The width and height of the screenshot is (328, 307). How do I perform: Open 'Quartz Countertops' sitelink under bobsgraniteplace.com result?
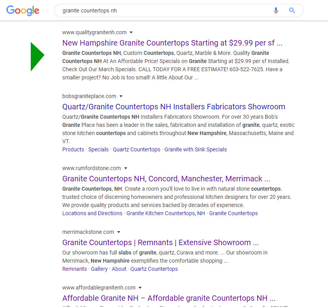pos(137,149)
